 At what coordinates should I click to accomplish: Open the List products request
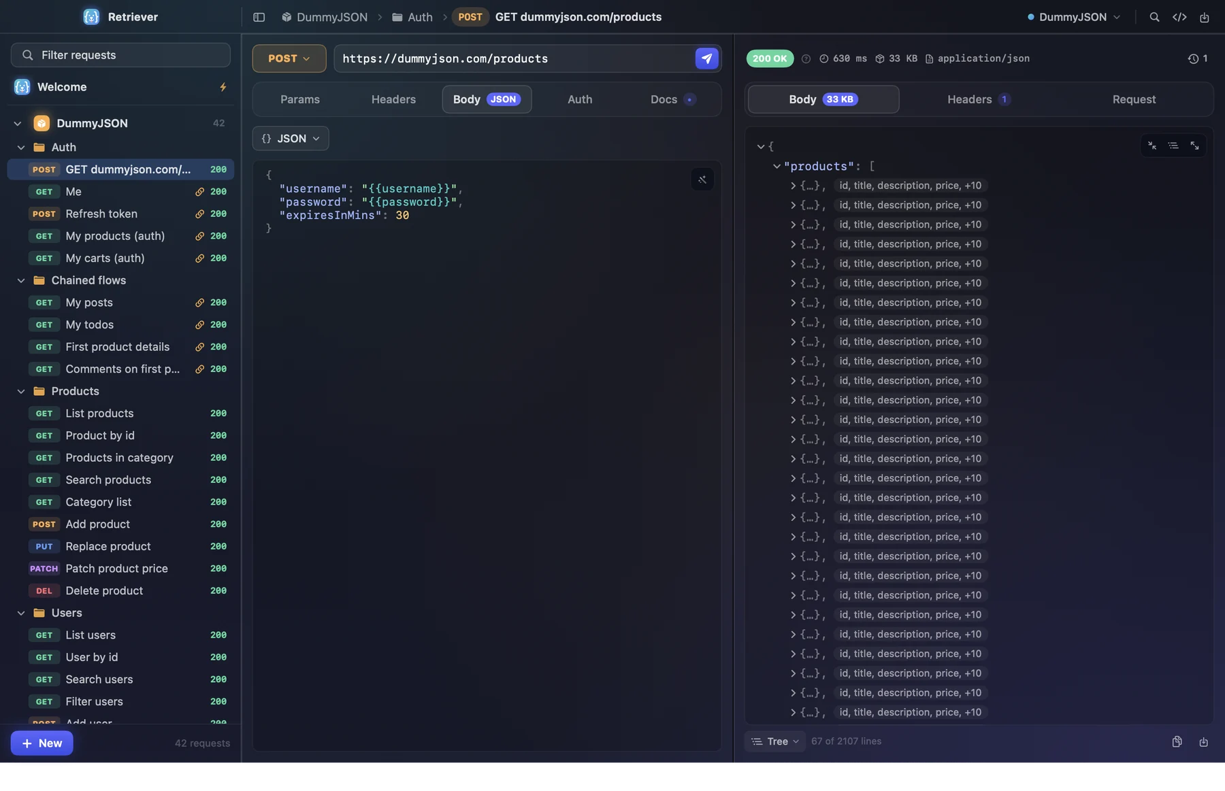(120, 414)
